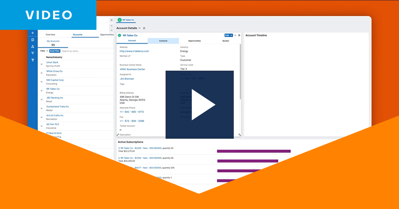Select the funnel icon in the left sidebar
Screen dimensions: 399x209
(x=33, y=53)
